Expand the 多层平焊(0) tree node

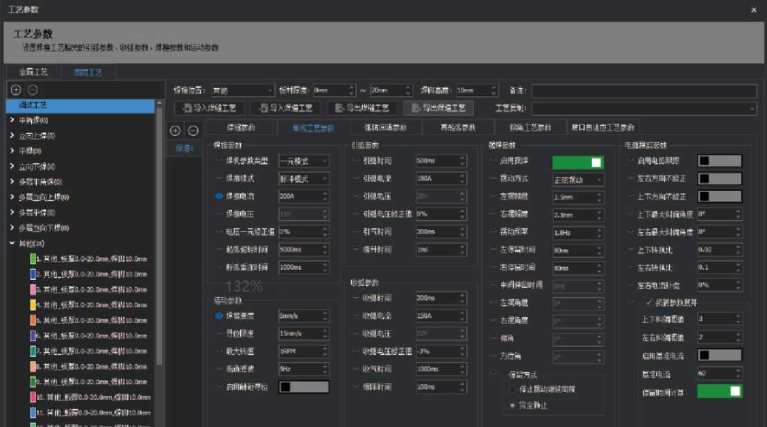pyautogui.click(x=12, y=212)
